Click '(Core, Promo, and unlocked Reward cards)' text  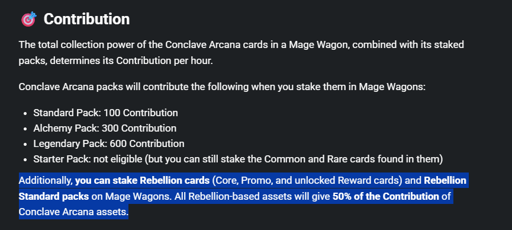pyautogui.click(x=307, y=181)
